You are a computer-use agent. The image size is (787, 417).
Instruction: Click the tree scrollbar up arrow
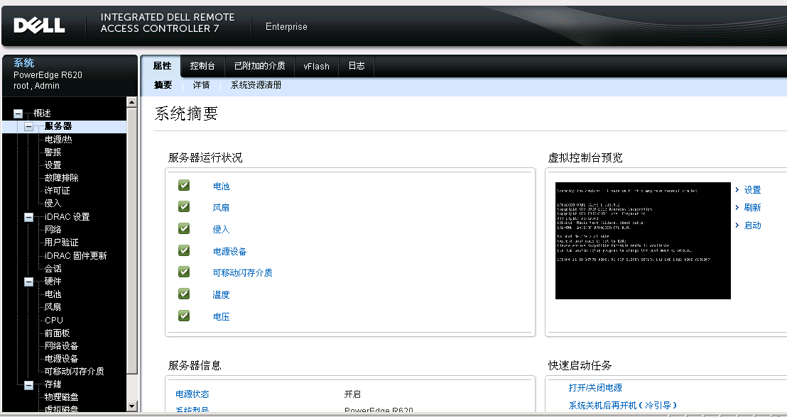(x=132, y=101)
